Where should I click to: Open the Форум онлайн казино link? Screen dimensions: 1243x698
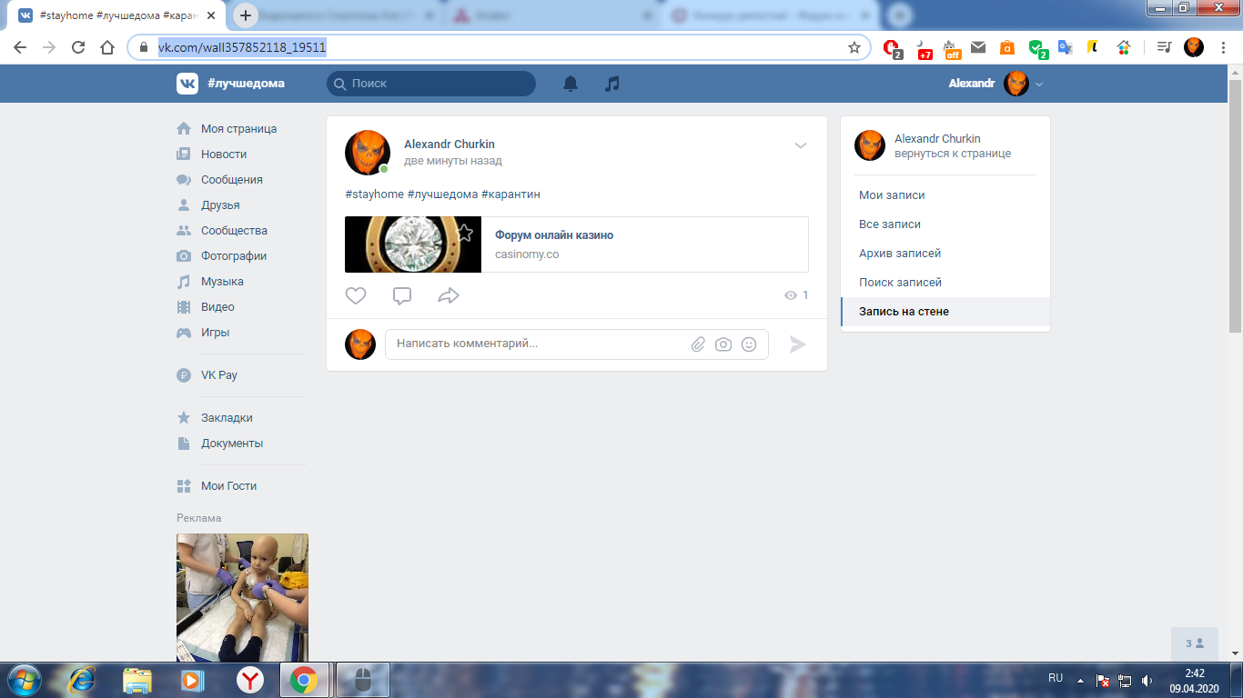click(x=554, y=235)
